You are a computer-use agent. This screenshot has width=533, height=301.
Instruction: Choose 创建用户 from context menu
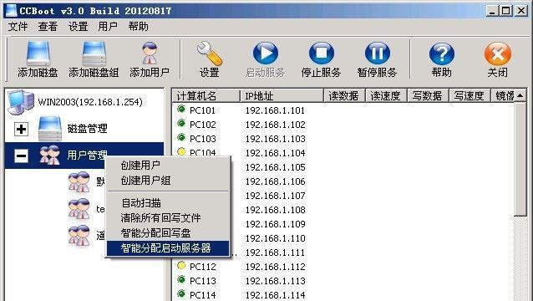pos(168,166)
